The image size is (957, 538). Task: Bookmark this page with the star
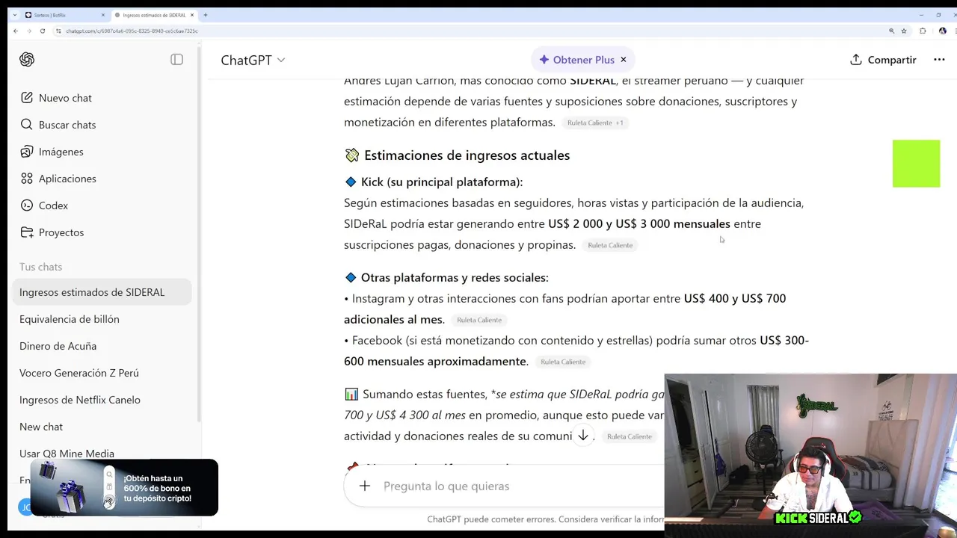click(x=904, y=31)
